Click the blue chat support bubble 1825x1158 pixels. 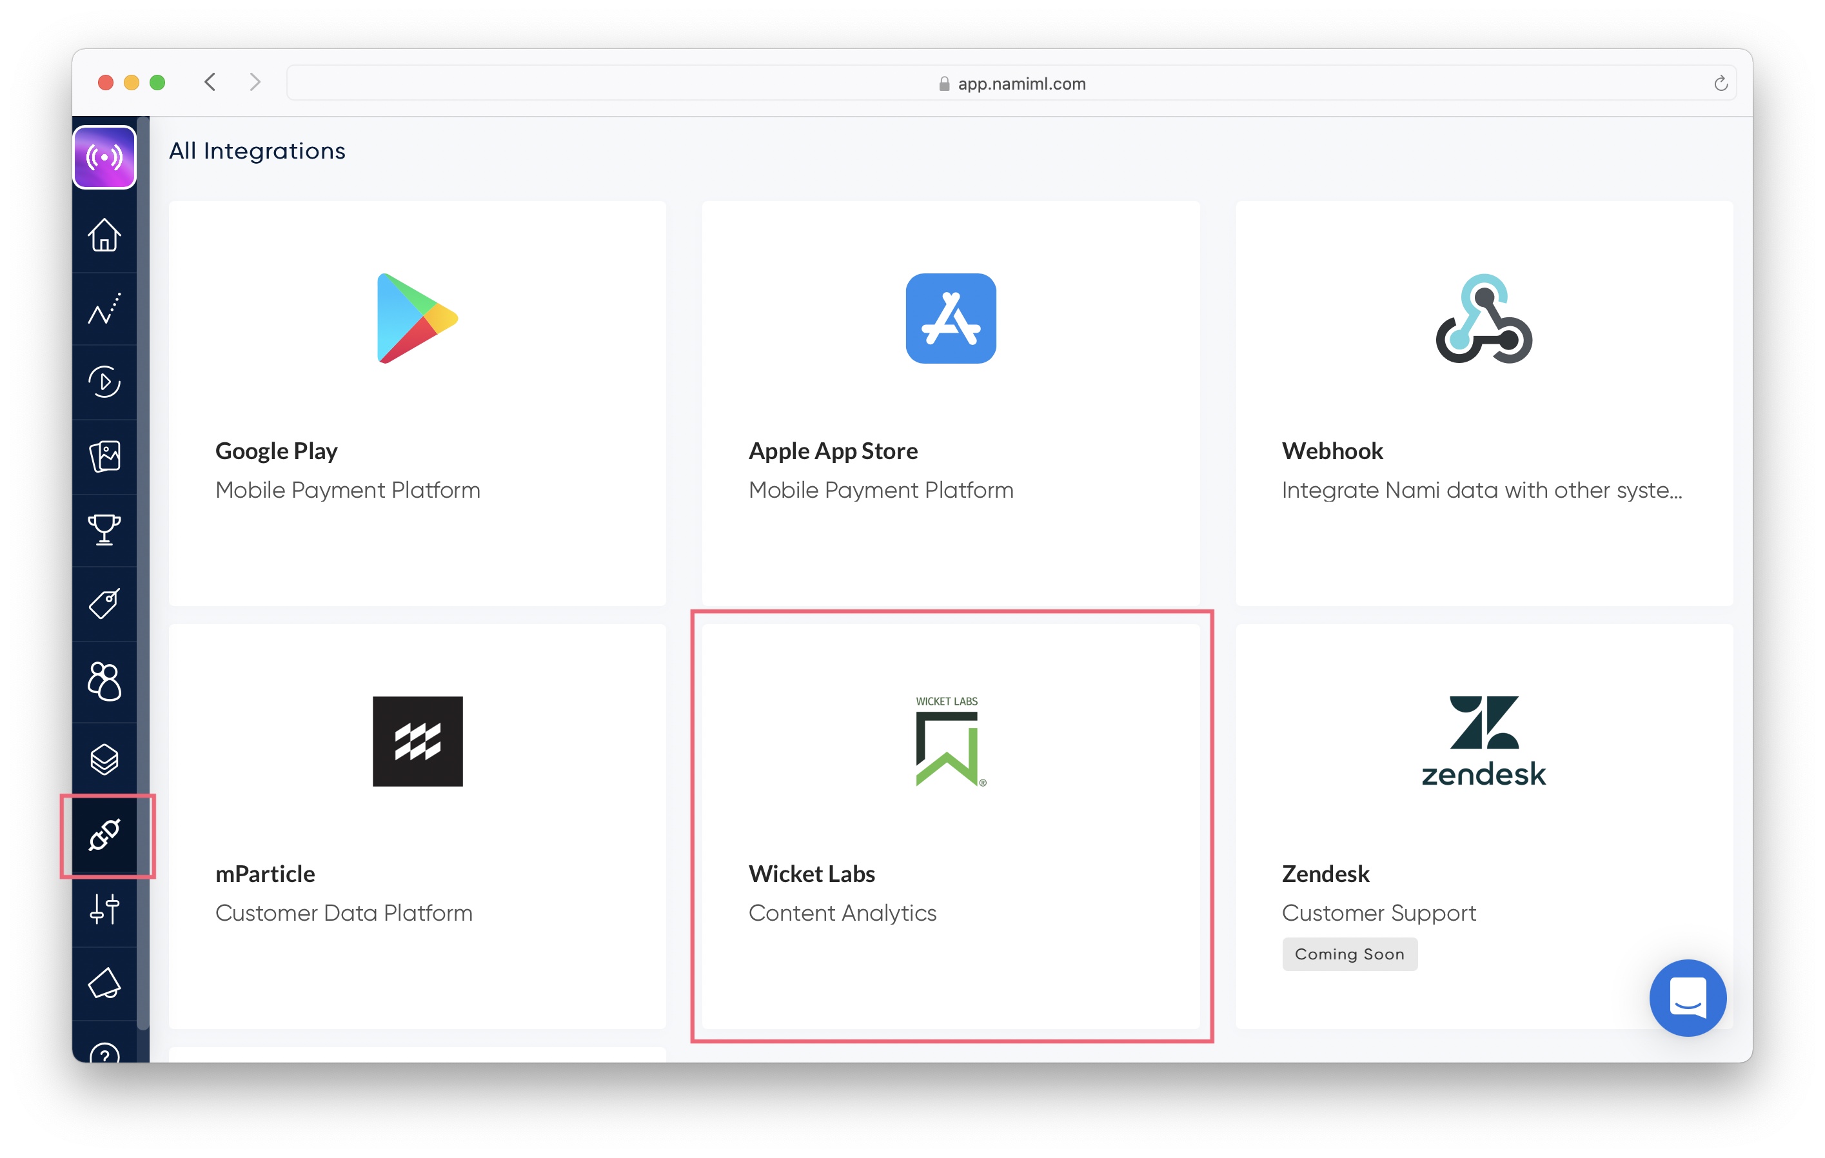click(1687, 997)
